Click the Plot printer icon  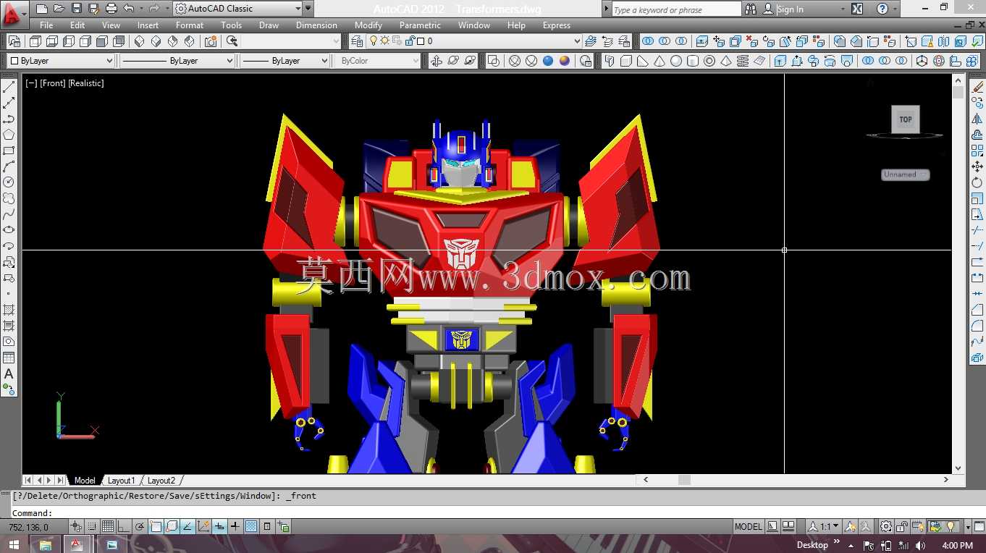coord(111,9)
